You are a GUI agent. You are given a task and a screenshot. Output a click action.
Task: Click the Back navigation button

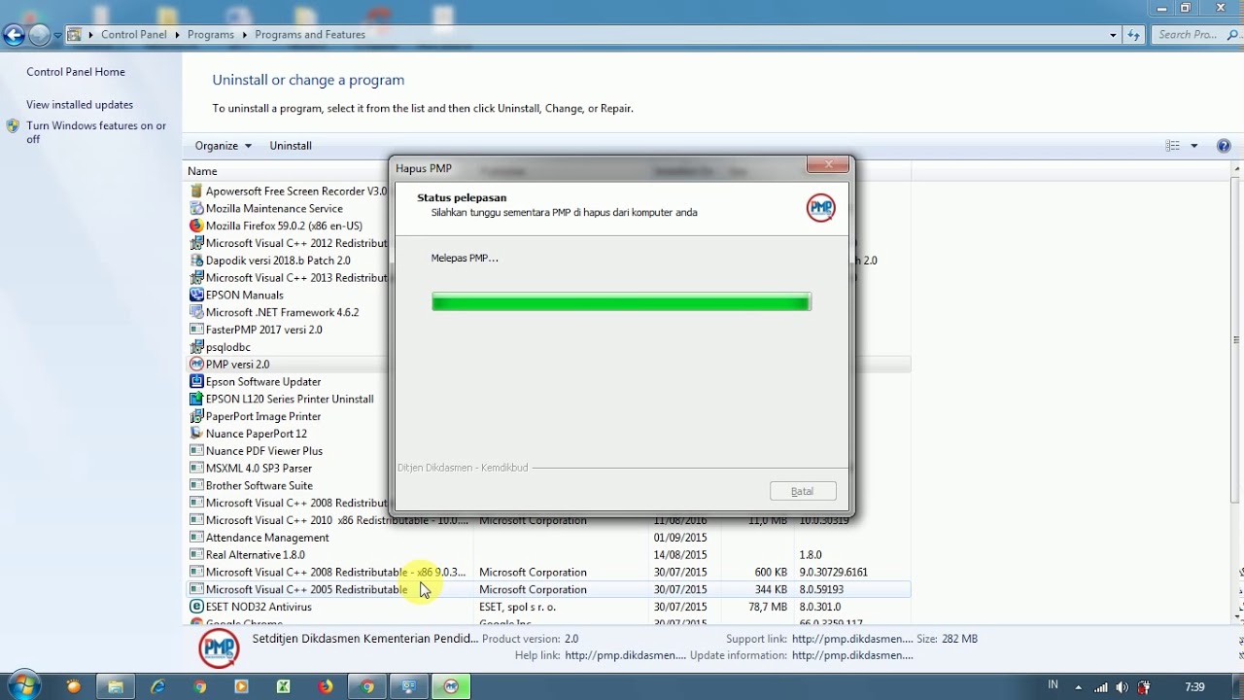coord(14,36)
